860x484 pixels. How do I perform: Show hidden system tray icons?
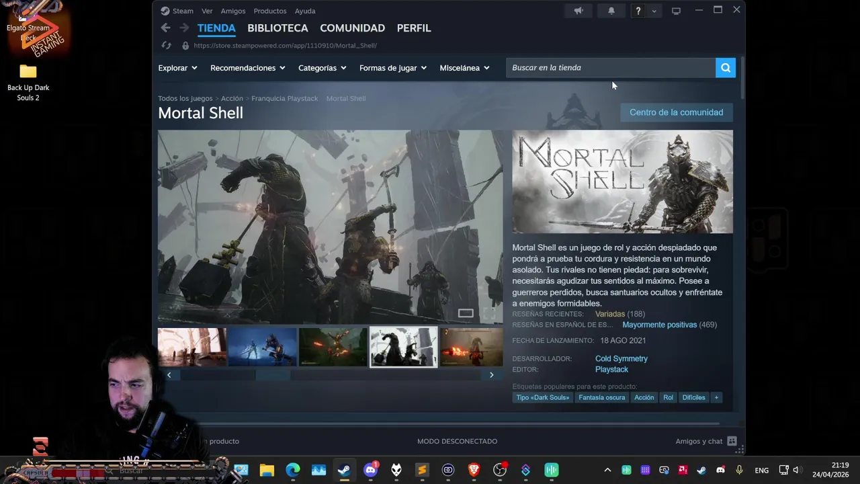click(607, 470)
